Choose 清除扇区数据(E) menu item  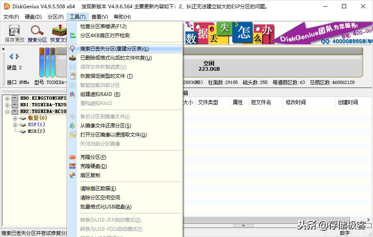[x=125, y=189]
